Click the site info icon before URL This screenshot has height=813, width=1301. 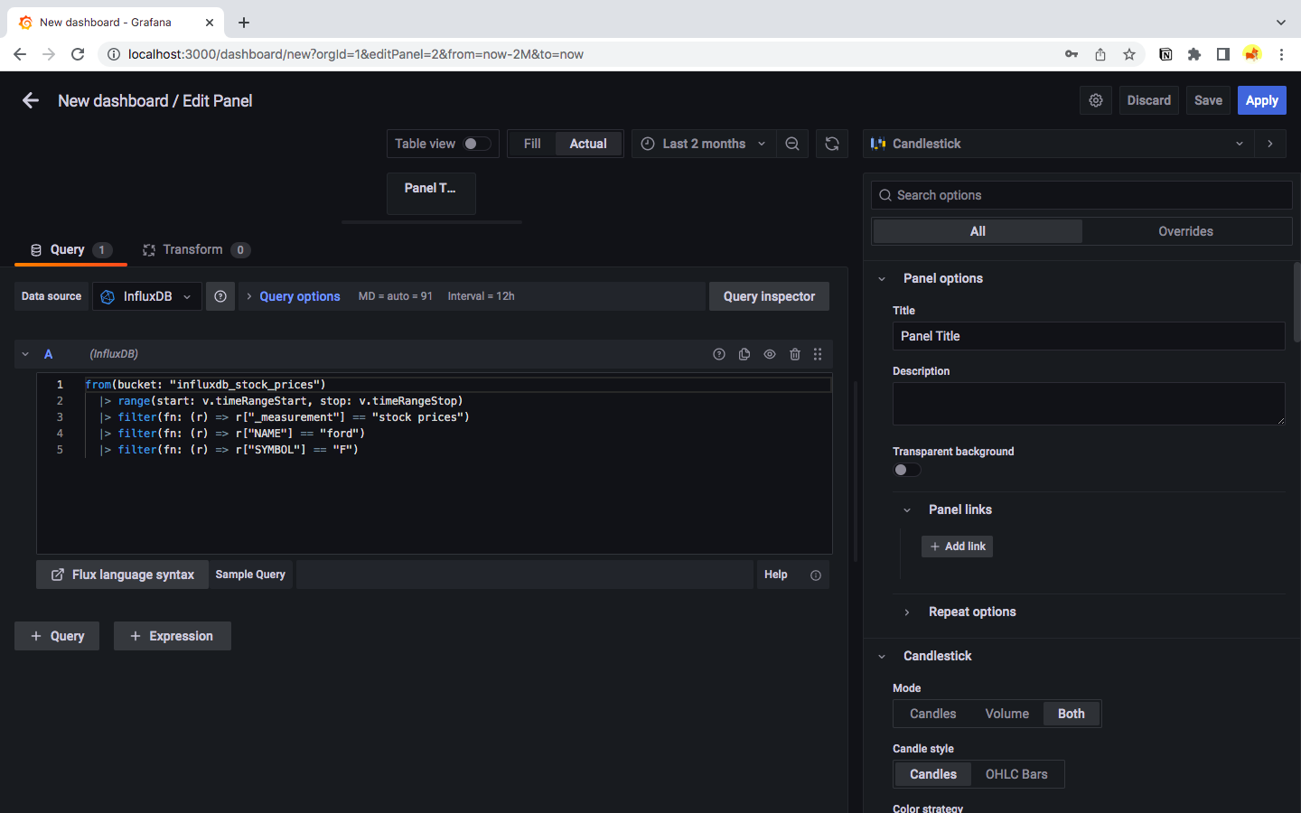click(114, 54)
